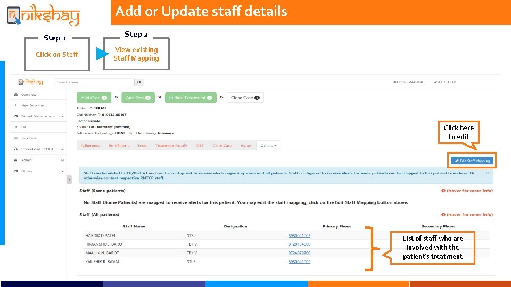Viewport: 511px width, 287px height.
Task: Click the Task Lists sidebar icon
Action: [15, 138]
